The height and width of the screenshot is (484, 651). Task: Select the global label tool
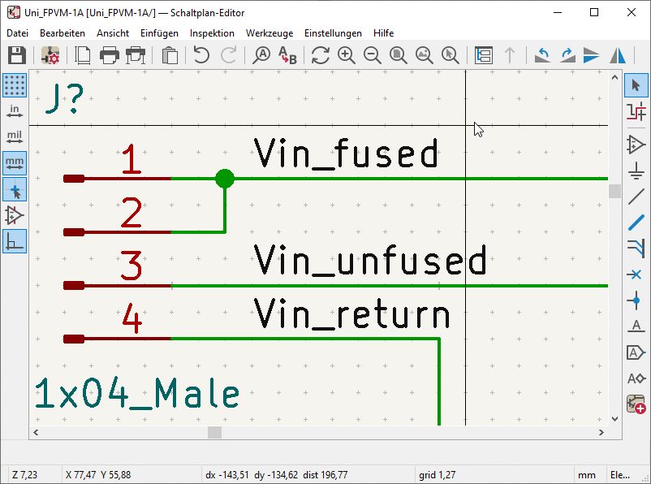636,352
